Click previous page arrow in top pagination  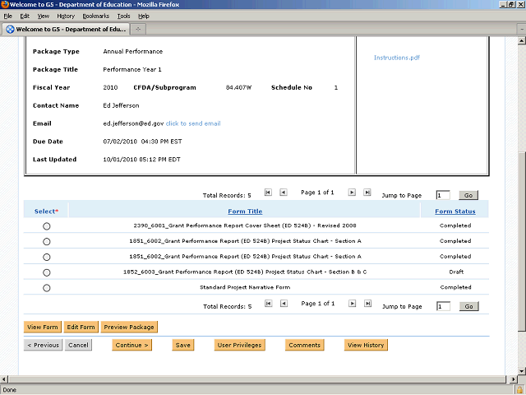(283, 193)
